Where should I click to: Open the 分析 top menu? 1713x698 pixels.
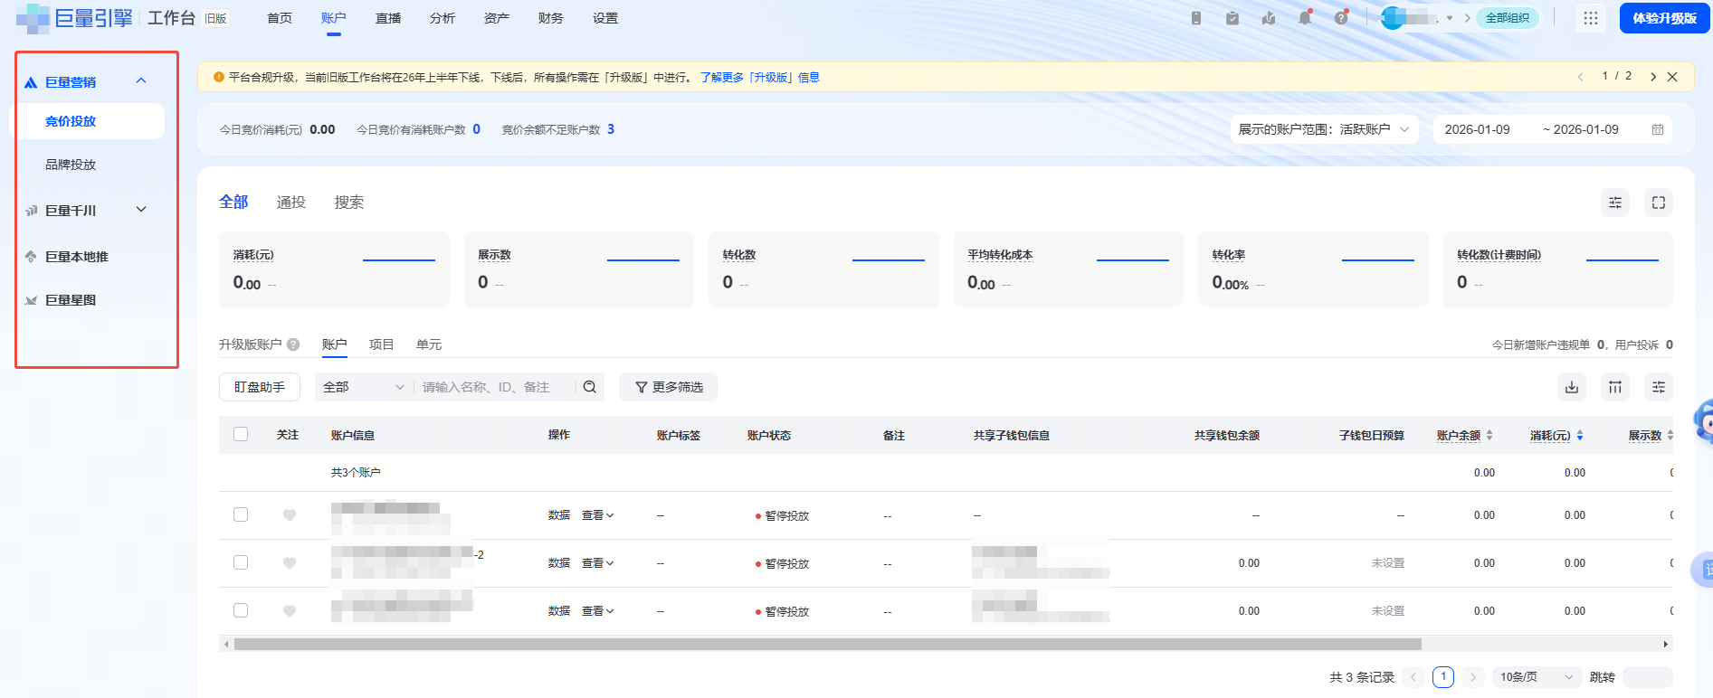coord(443,18)
